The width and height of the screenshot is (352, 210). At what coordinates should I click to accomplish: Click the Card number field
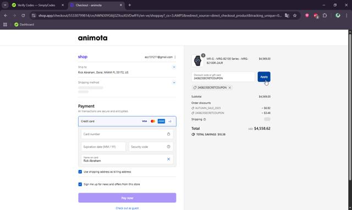(x=127, y=134)
